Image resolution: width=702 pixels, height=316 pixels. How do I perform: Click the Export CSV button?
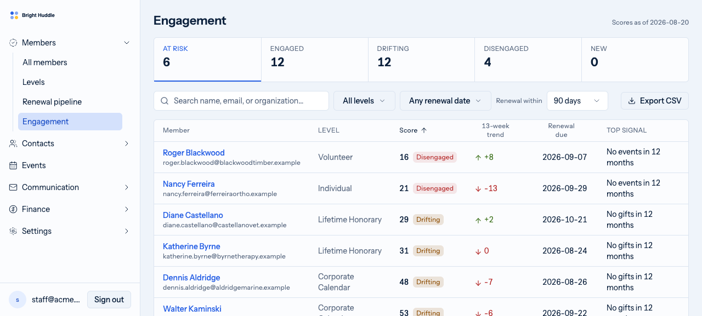654,101
